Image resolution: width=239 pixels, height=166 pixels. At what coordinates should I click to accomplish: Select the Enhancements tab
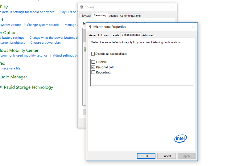pos(131,35)
